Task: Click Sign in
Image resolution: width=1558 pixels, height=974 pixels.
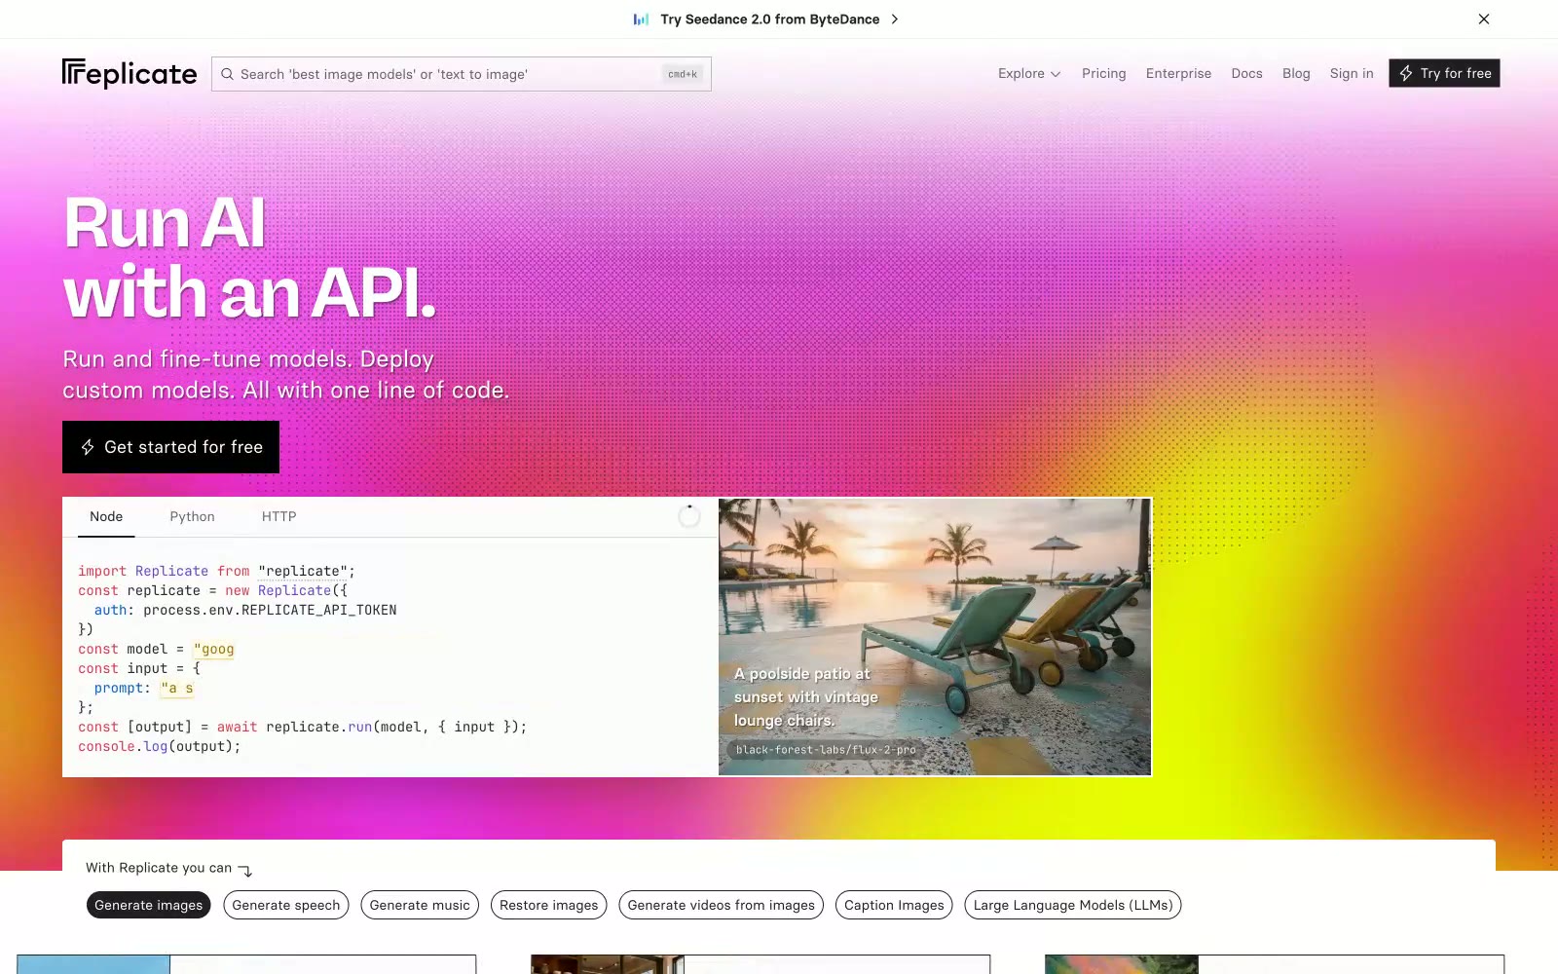Action: 1352,73
